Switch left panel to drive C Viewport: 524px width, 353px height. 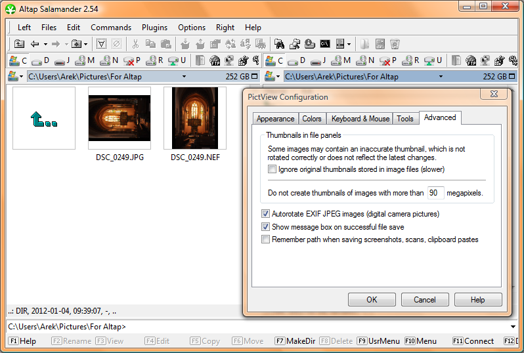point(18,60)
